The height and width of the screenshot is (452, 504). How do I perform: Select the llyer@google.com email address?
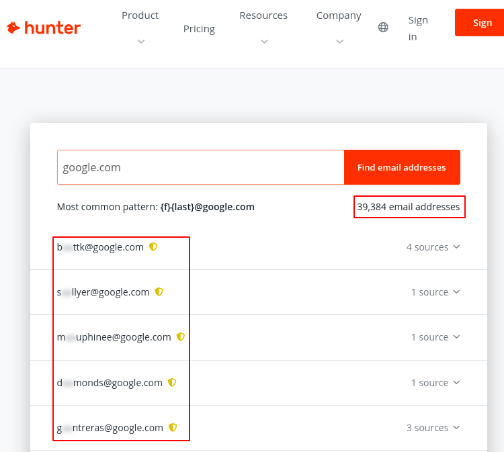tap(103, 292)
